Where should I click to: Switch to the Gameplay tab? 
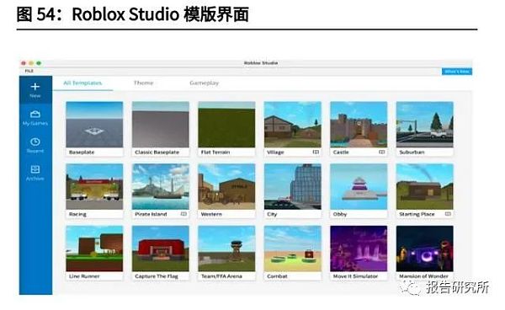tap(205, 83)
